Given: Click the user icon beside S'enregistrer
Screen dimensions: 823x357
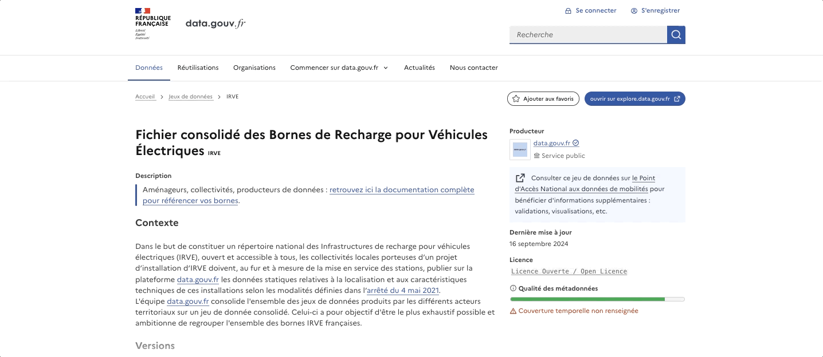Looking at the screenshot, I should pos(634,11).
